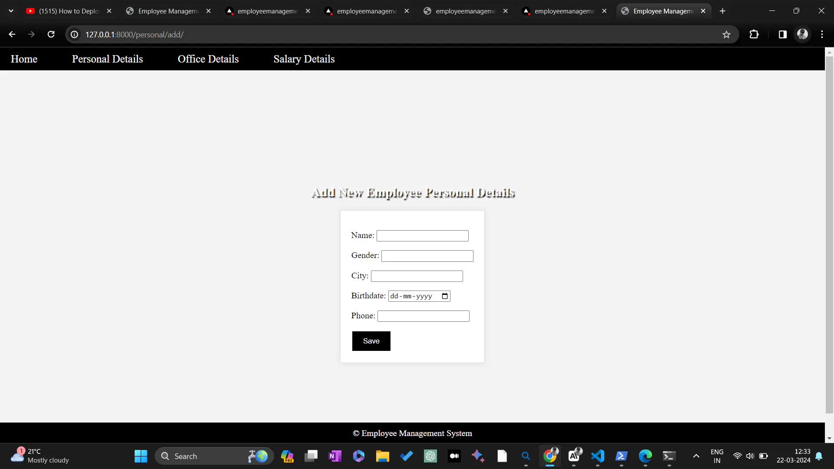
Task: Mute the system volume in the tray
Action: pos(751,456)
